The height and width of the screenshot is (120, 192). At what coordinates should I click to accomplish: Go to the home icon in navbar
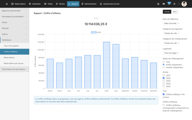[x=7, y=4]
